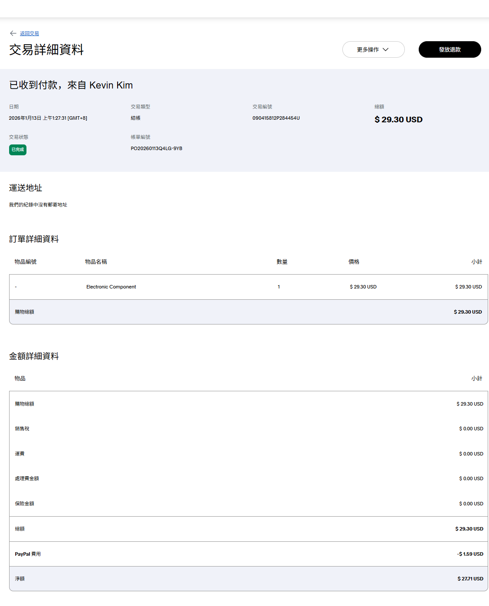Expand the 更多操作 dropdown

(373, 49)
